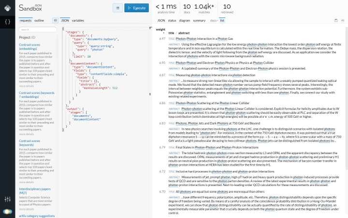Image resolution: width=348 pixels, height=218 pixels.
Task: Click the abstract column header
Action: [x=184, y=33]
